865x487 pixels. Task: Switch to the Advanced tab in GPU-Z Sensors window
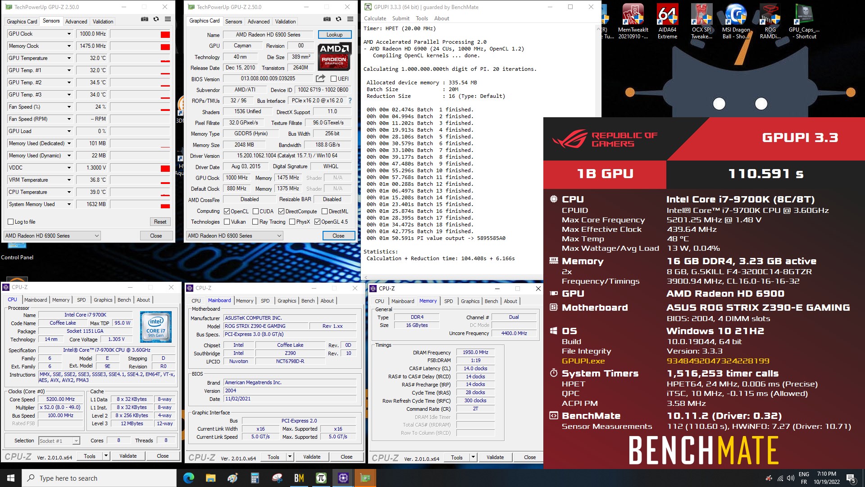(76, 21)
